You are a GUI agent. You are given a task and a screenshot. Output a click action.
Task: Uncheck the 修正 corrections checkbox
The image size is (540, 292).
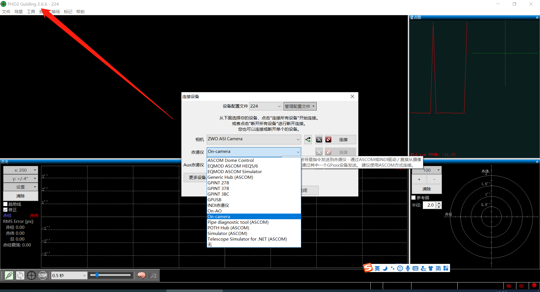[x=5, y=210]
